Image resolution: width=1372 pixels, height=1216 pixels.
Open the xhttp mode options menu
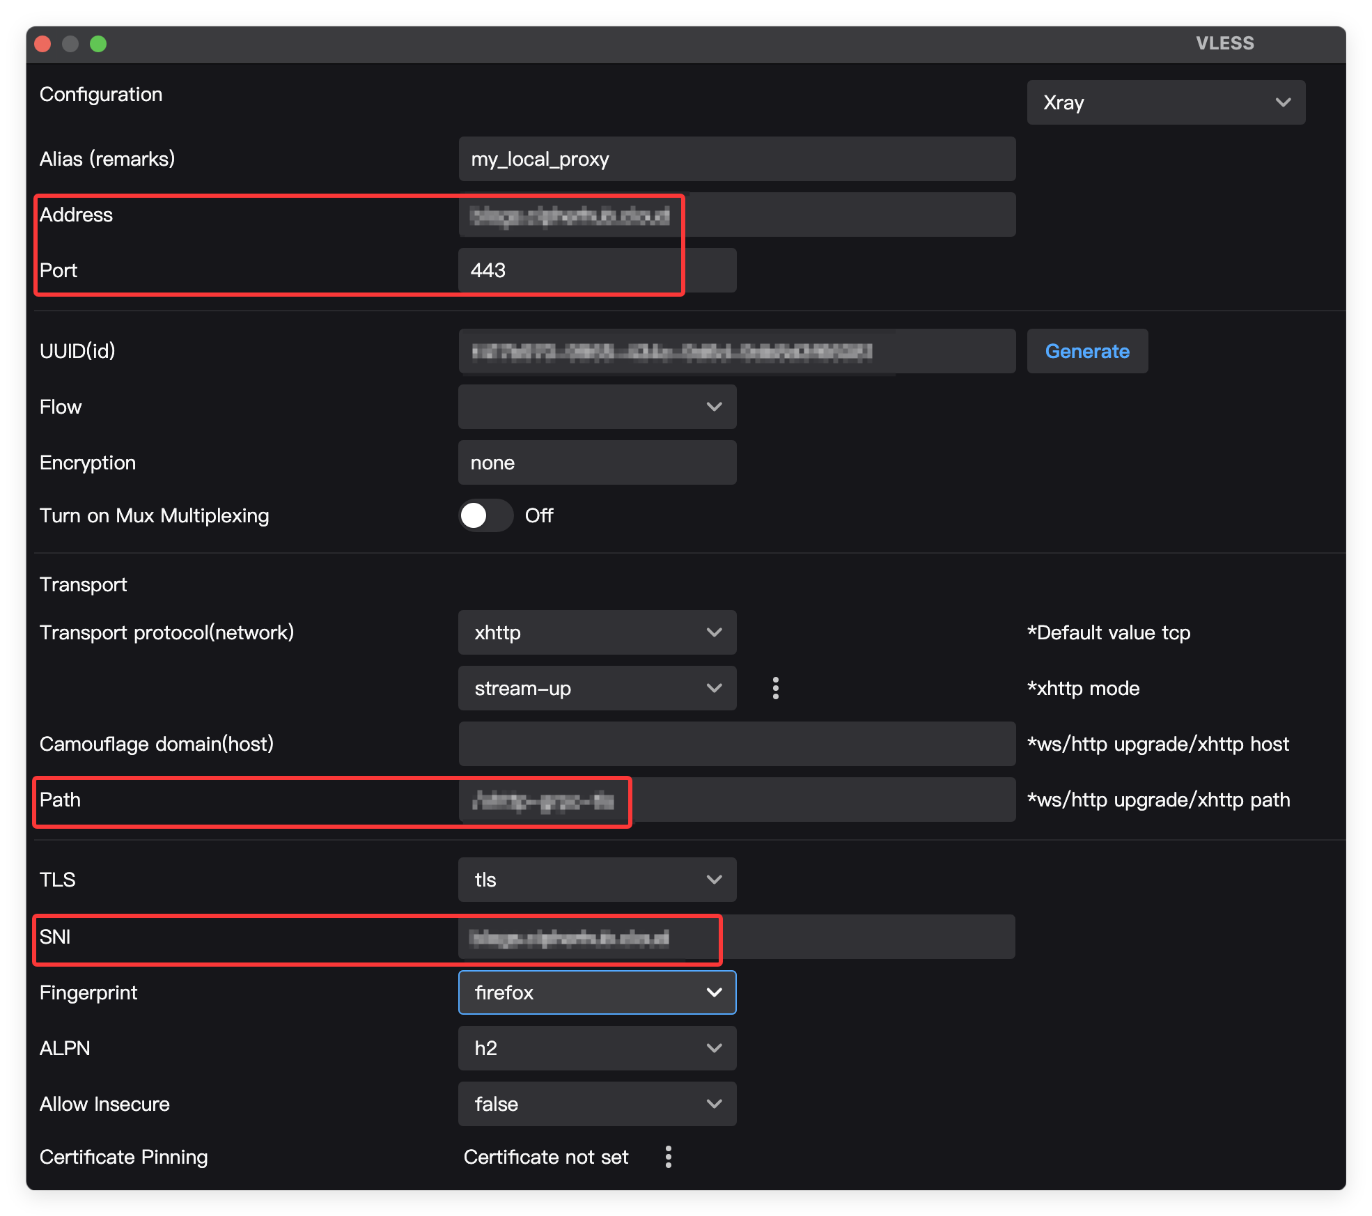pos(775,688)
